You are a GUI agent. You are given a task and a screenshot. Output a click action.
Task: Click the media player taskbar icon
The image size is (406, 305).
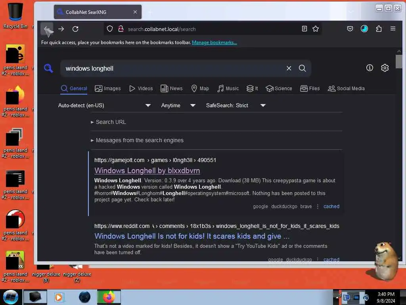click(x=59, y=297)
